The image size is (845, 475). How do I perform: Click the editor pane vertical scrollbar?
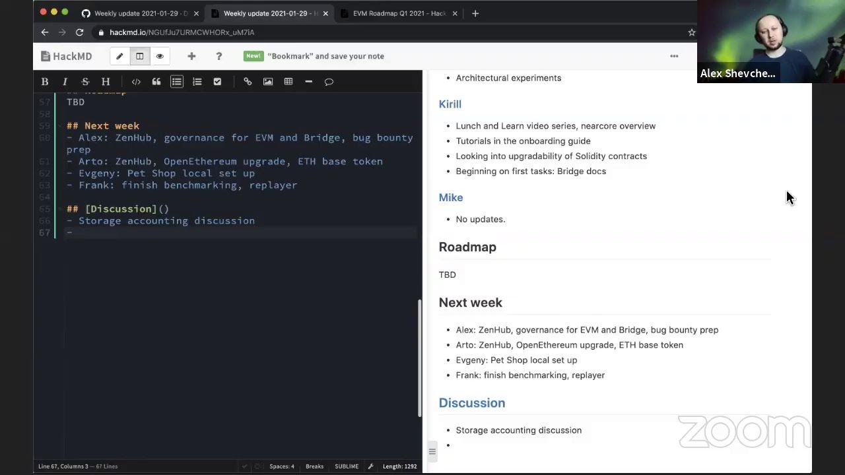click(x=419, y=359)
